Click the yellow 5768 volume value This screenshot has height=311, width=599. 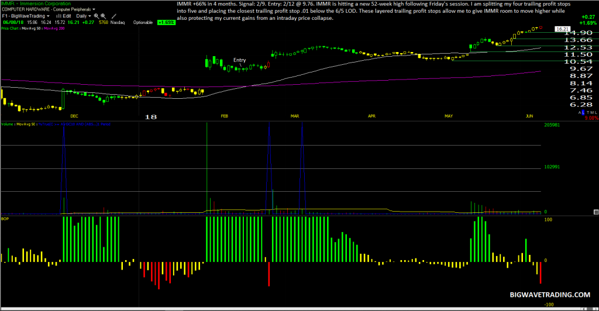coord(104,23)
